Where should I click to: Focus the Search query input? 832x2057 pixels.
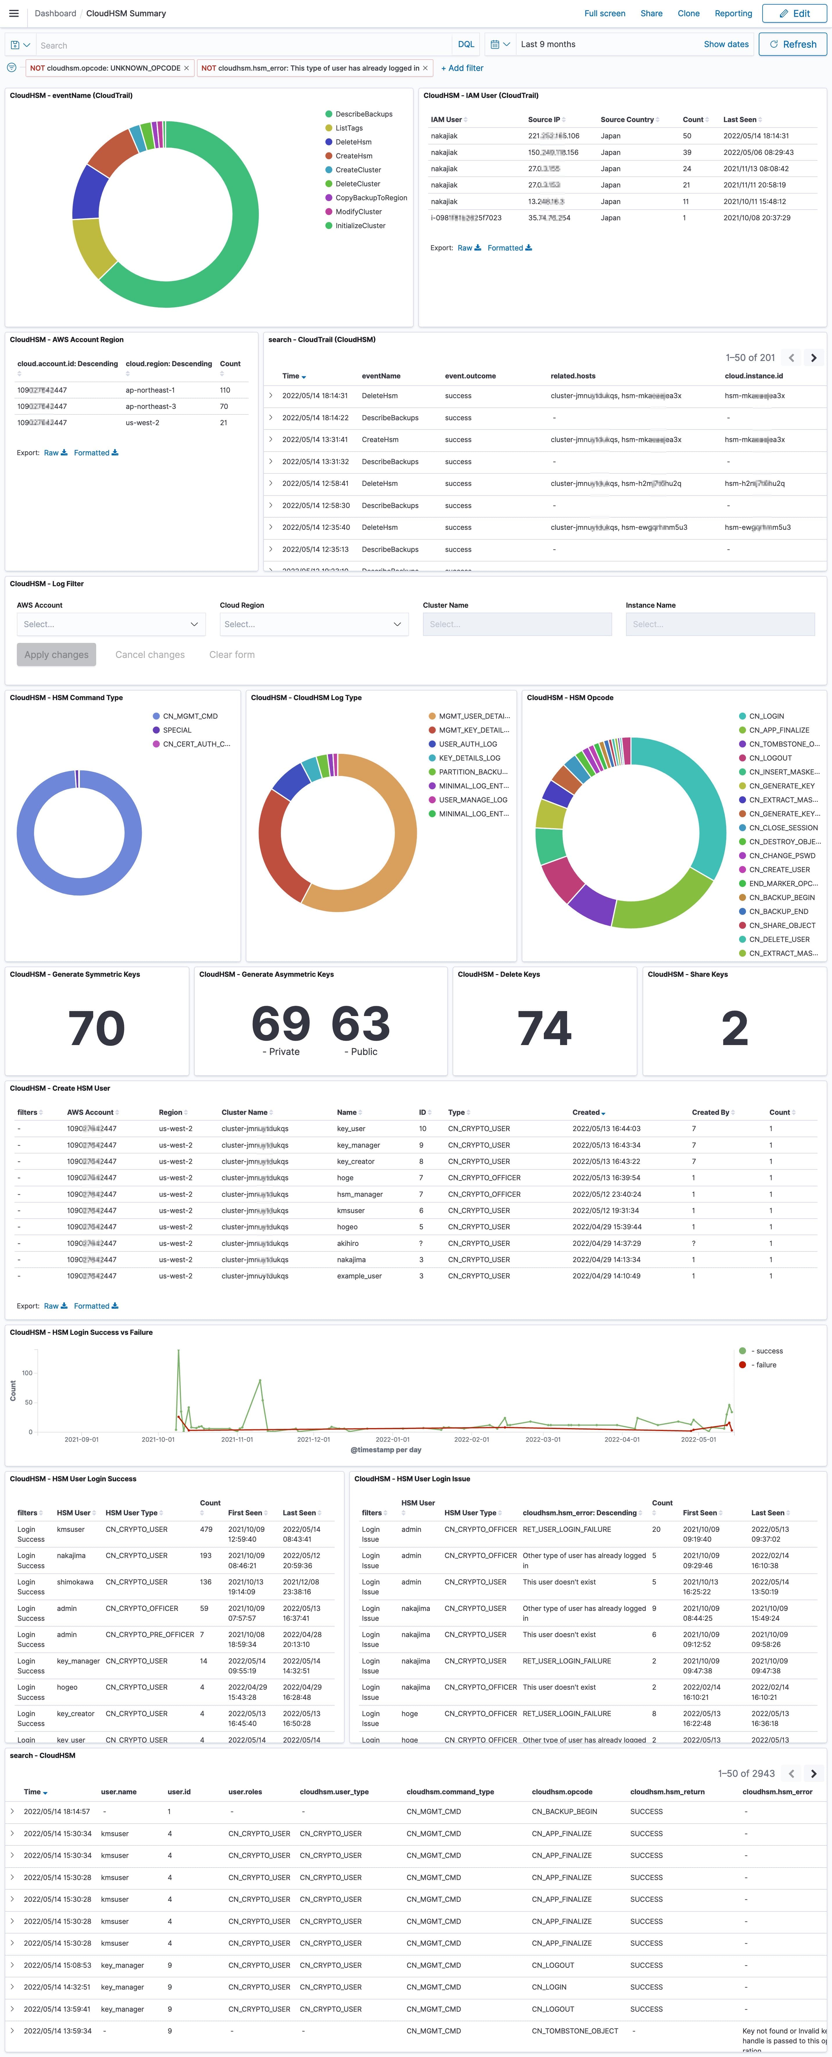click(x=244, y=46)
